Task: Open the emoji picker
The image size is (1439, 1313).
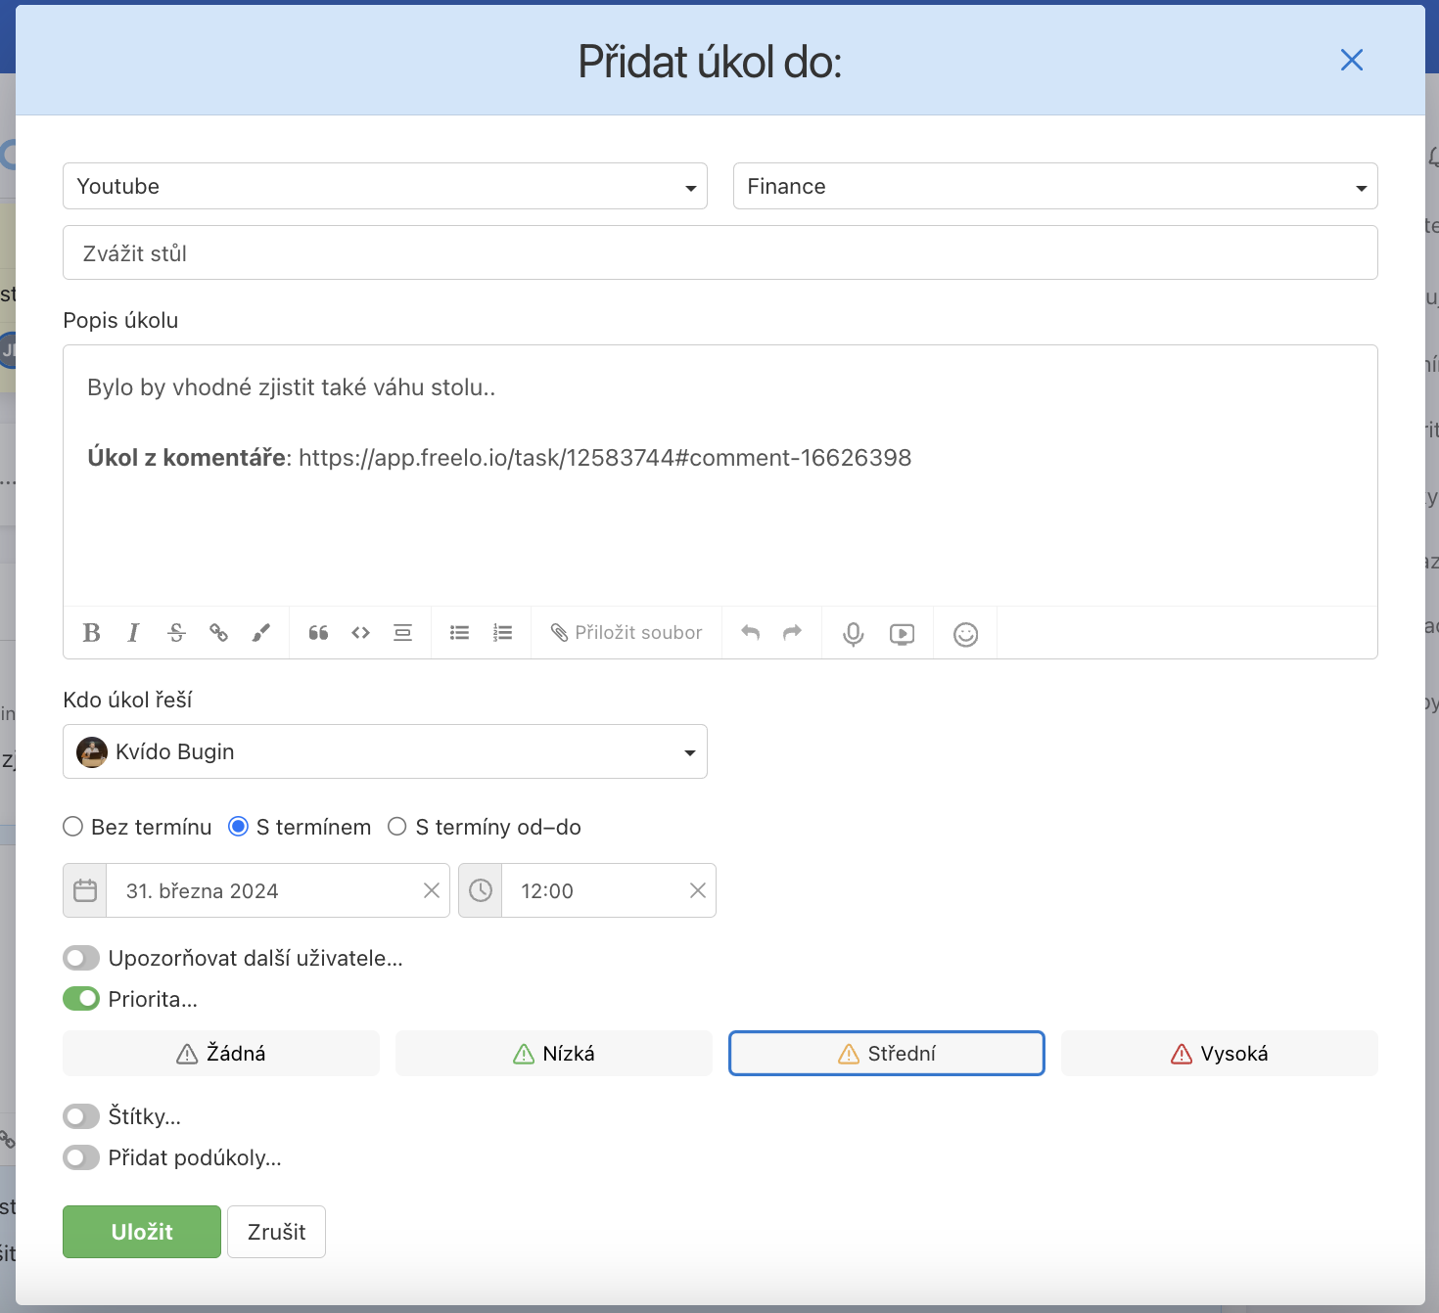Action: (x=966, y=635)
